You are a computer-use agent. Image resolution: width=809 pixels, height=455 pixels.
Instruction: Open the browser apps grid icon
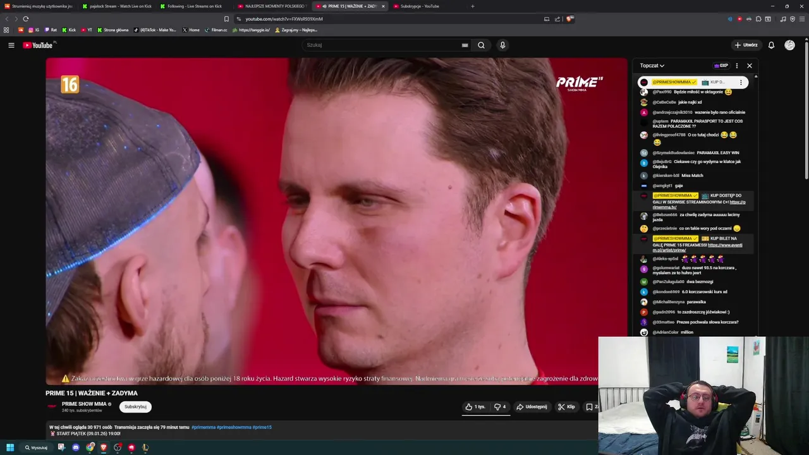(x=6, y=30)
